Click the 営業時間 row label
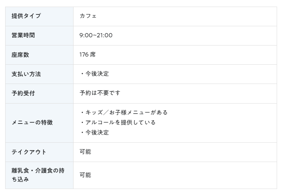The width and height of the screenshot is (283, 196). 23,35
